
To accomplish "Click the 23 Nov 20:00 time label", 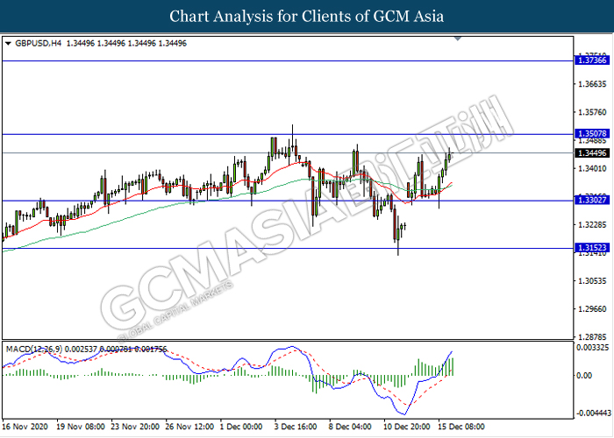I will click(x=135, y=427).
